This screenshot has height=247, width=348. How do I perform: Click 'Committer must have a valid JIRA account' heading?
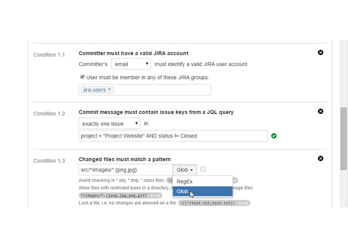133,53
